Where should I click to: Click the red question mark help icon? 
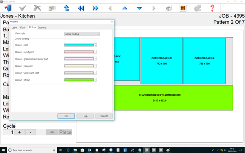click(212, 8)
